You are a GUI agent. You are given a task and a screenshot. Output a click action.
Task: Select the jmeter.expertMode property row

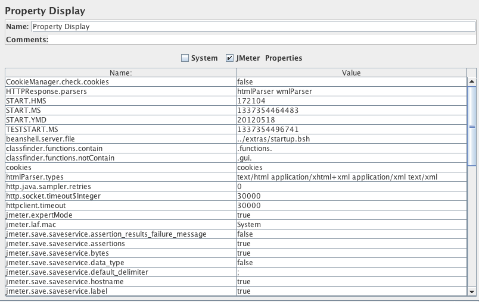coord(120,215)
